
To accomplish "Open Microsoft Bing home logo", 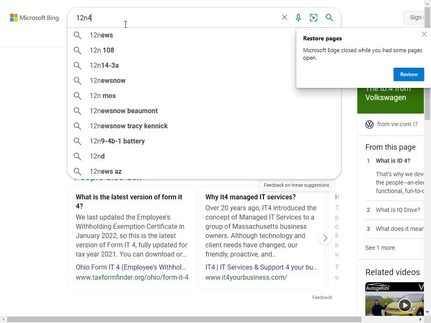I will tap(35, 18).
